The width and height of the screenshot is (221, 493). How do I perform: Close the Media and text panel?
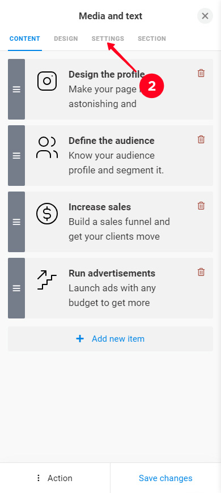pyautogui.click(x=205, y=16)
